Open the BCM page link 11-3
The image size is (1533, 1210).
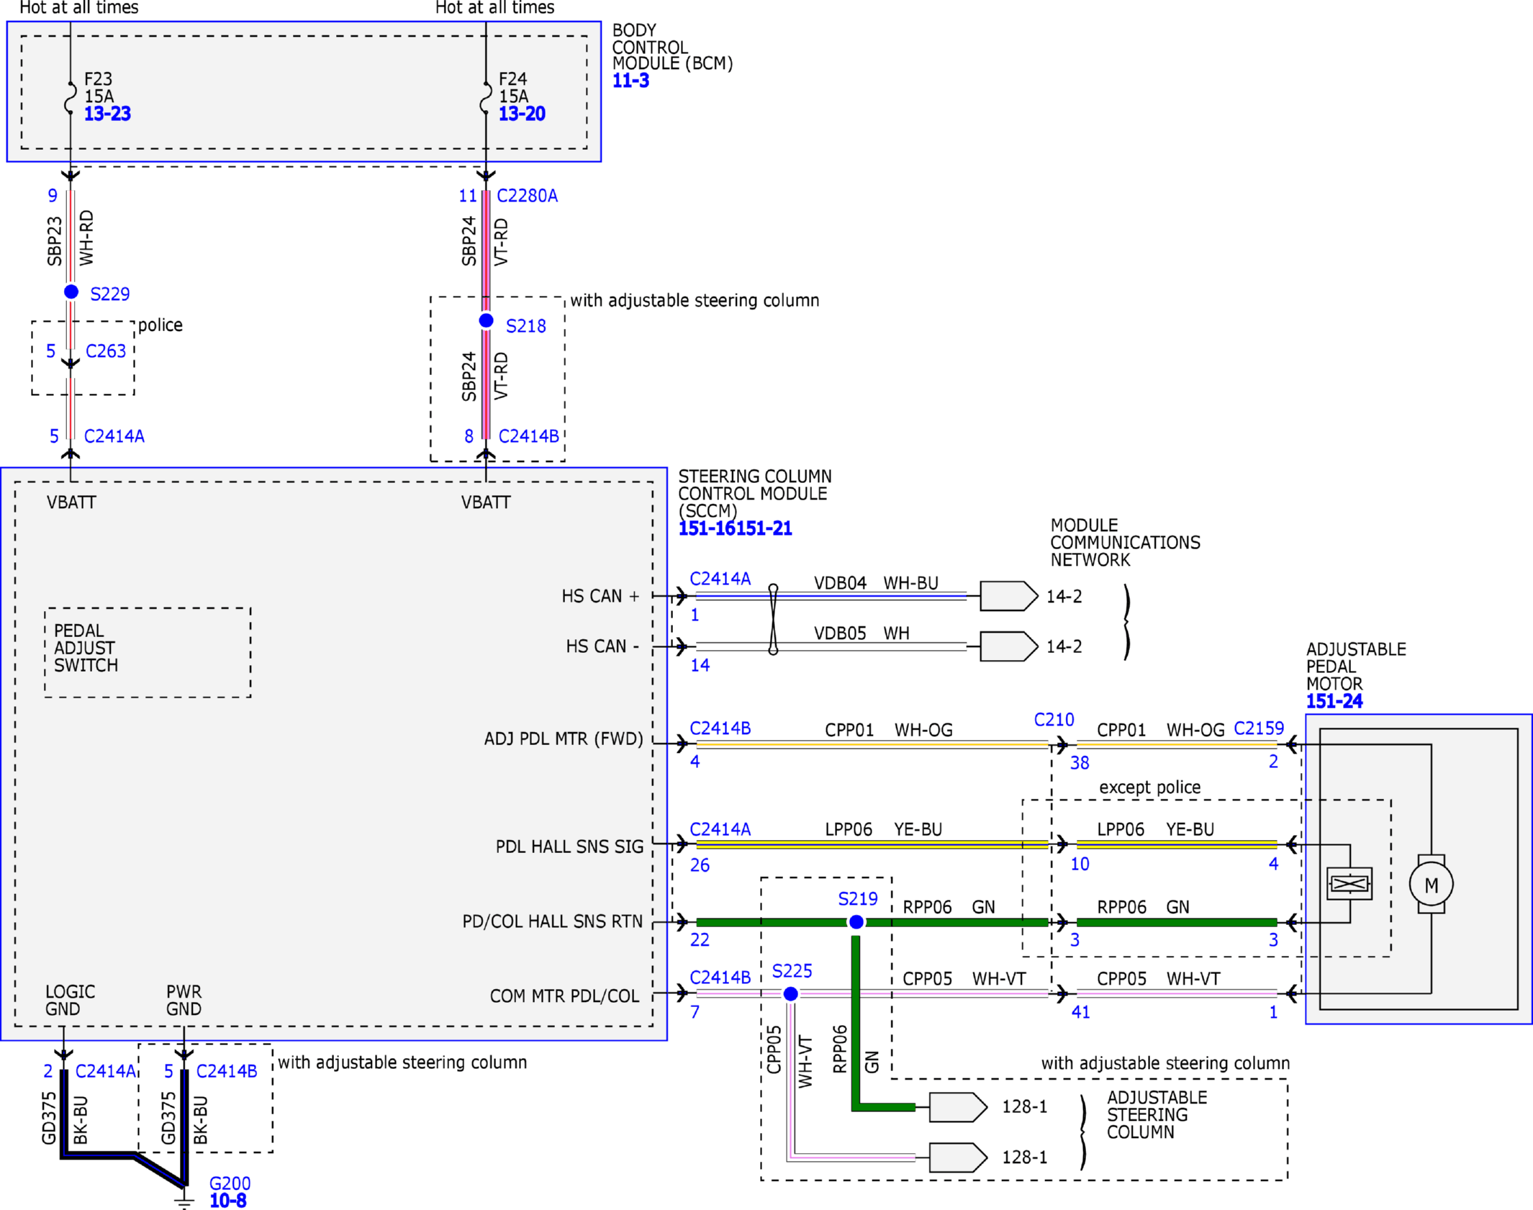point(630,81)
